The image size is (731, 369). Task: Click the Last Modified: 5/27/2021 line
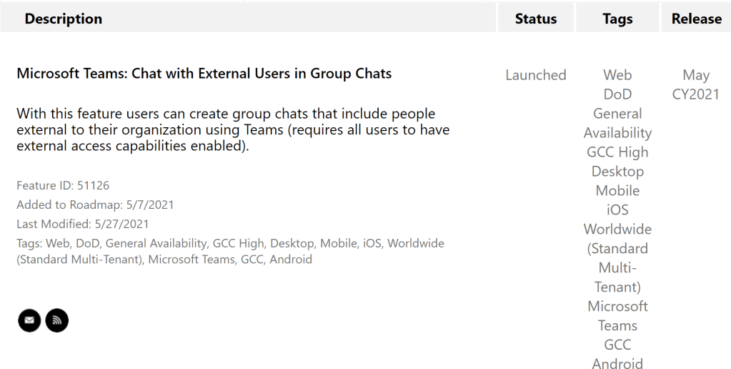click(x=83, y=224)
